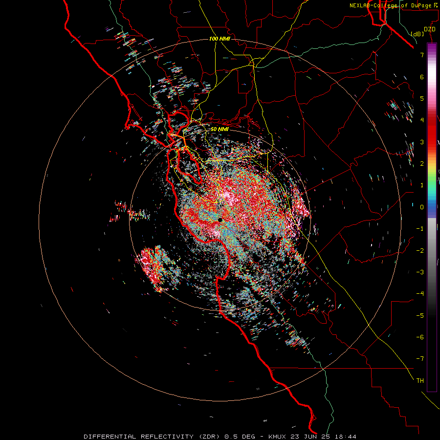Click the ZDR vertical color scale bar

coord(432,217)
